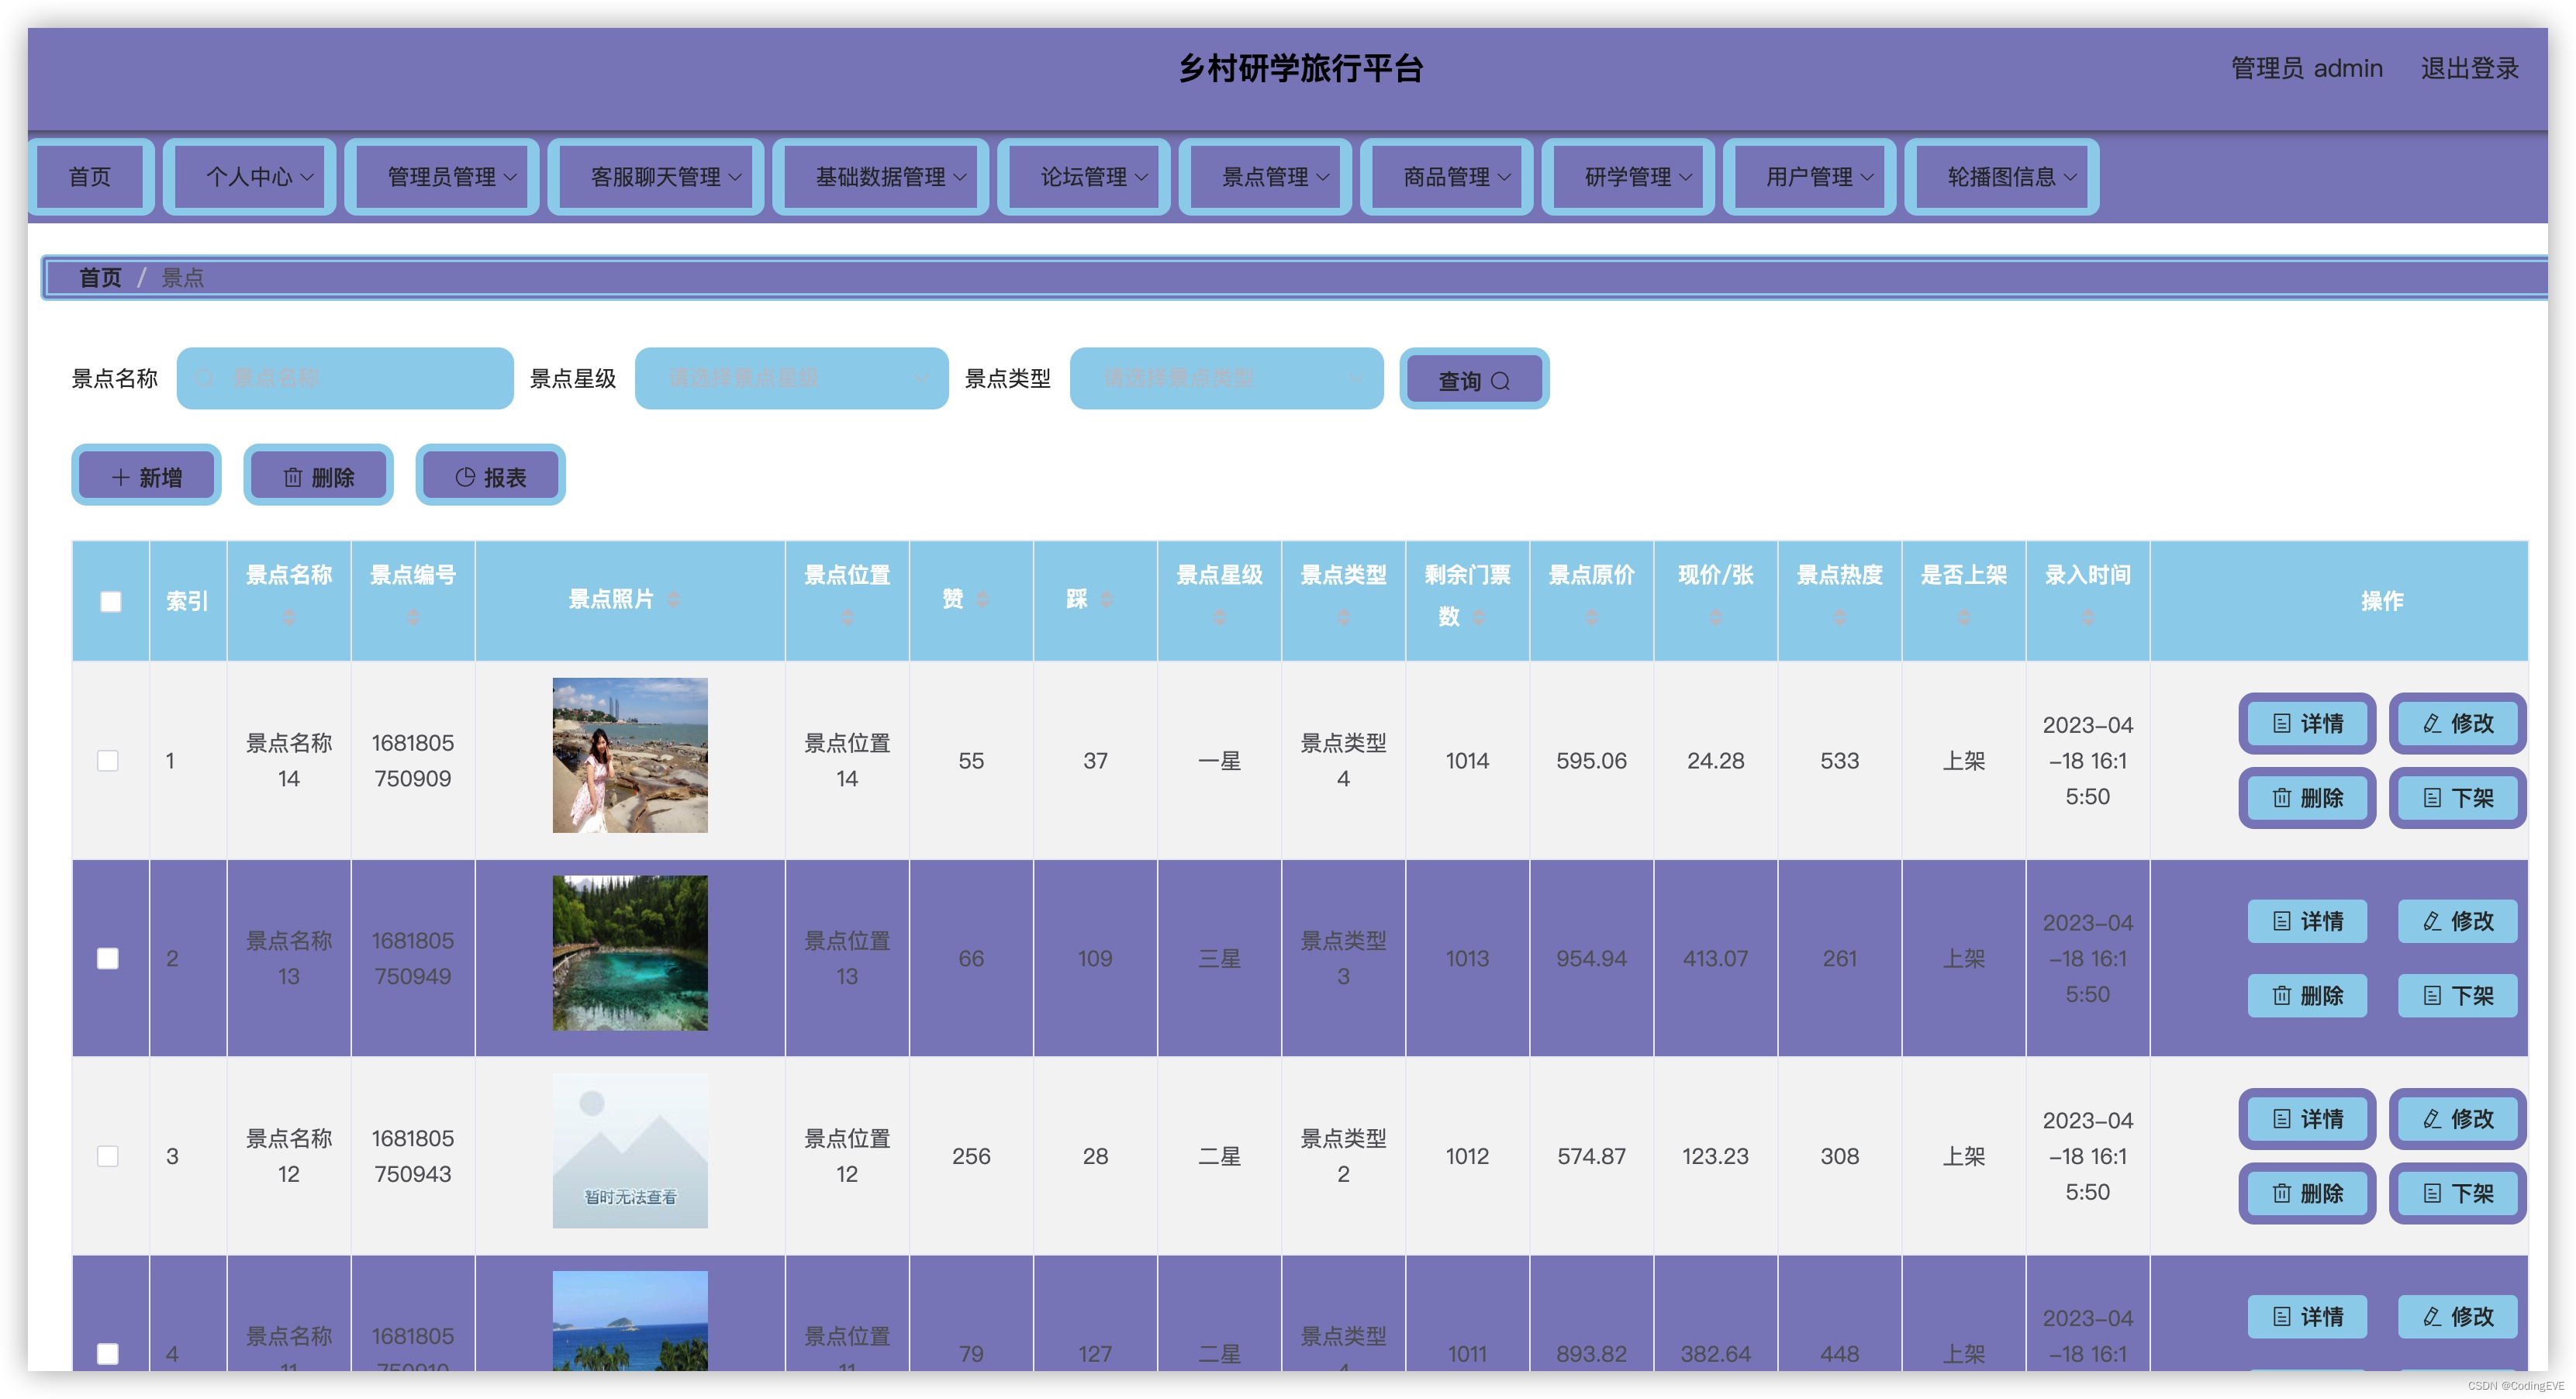The image size is (2576, 1399).
Task: Open 详情 for 景点名称12
Action: 2307,1118
